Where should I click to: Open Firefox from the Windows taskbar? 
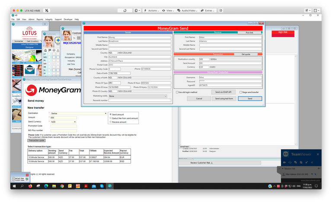pos(30,186)
